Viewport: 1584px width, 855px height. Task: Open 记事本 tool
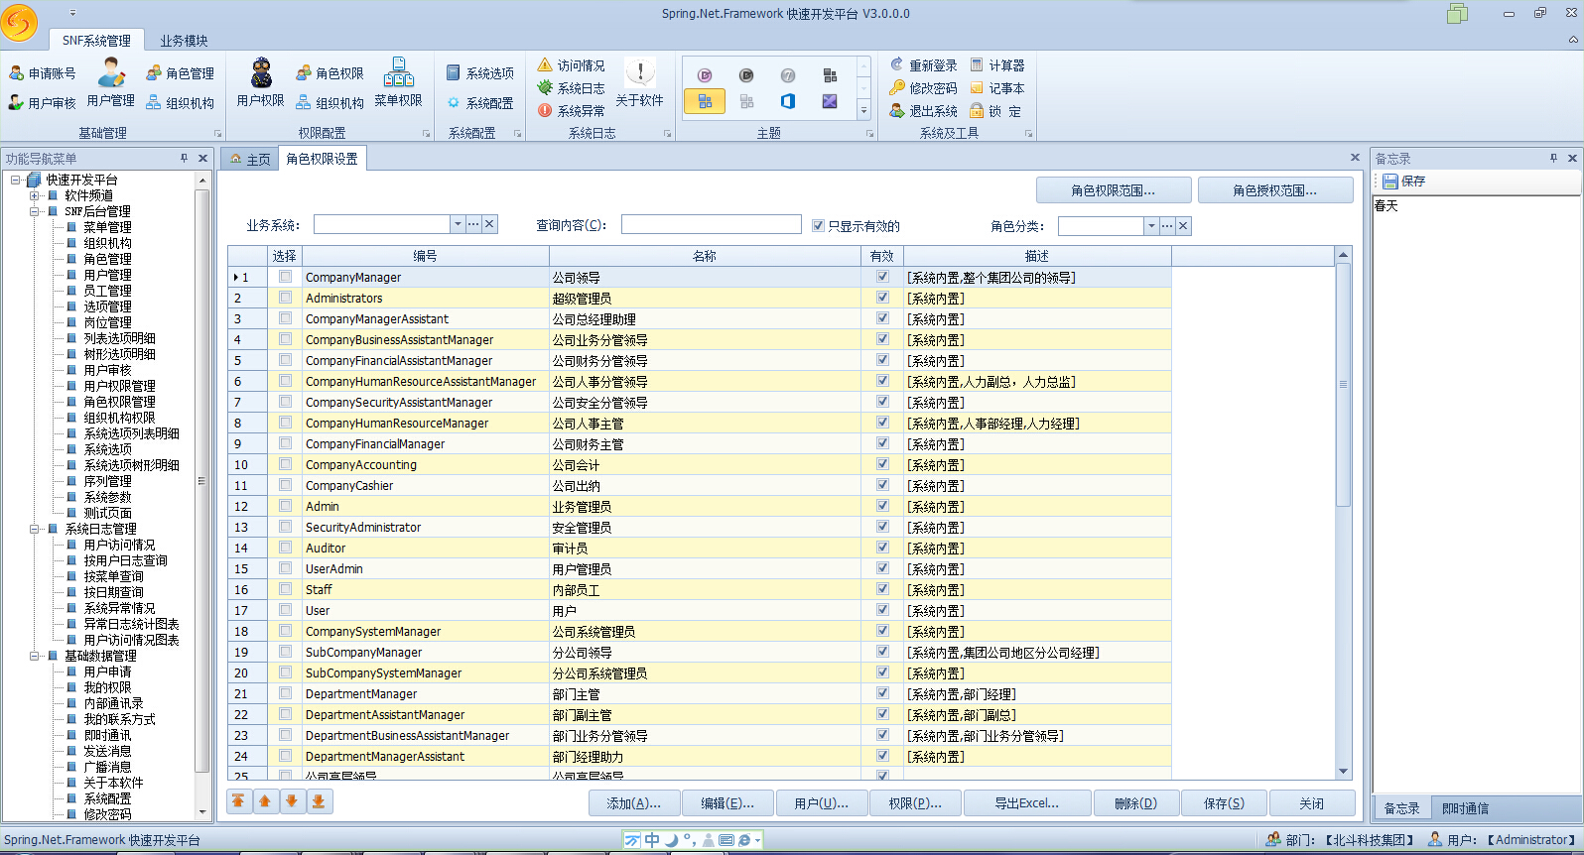pyautogui.click(x=997, y=88)
